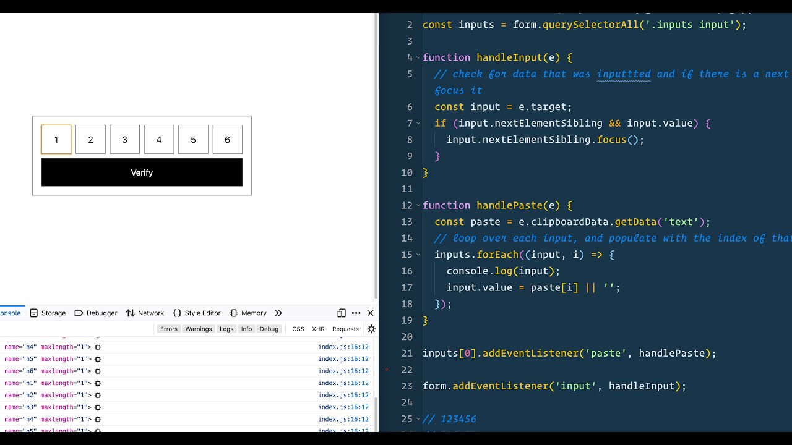Open the console settings gear
This screenshot has width=792, height=445.
371,329
